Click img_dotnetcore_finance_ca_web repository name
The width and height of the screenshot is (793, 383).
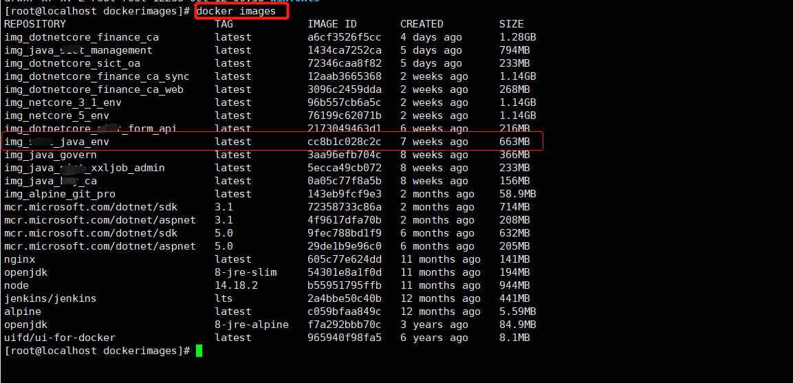(x=94, y=89)
